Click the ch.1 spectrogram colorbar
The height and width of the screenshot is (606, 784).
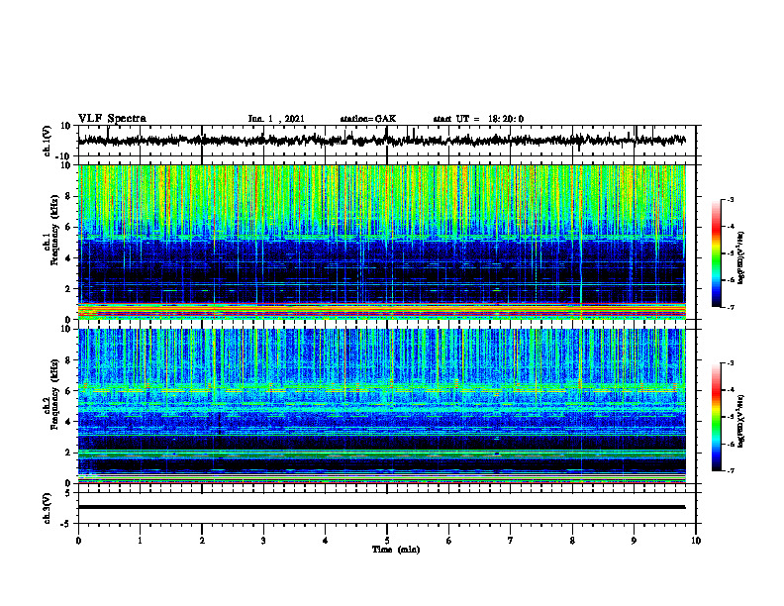tap(716, 253)
